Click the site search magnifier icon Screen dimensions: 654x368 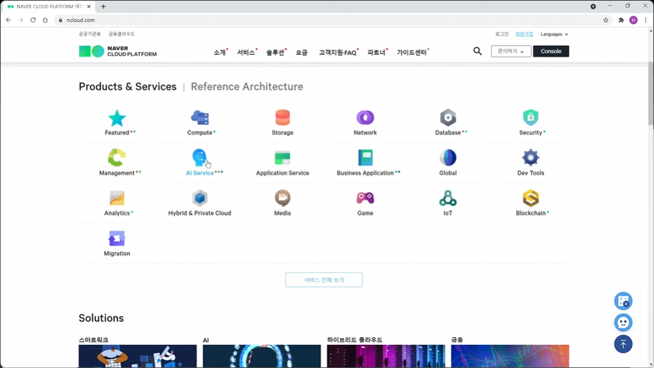[x=477, y=51]
